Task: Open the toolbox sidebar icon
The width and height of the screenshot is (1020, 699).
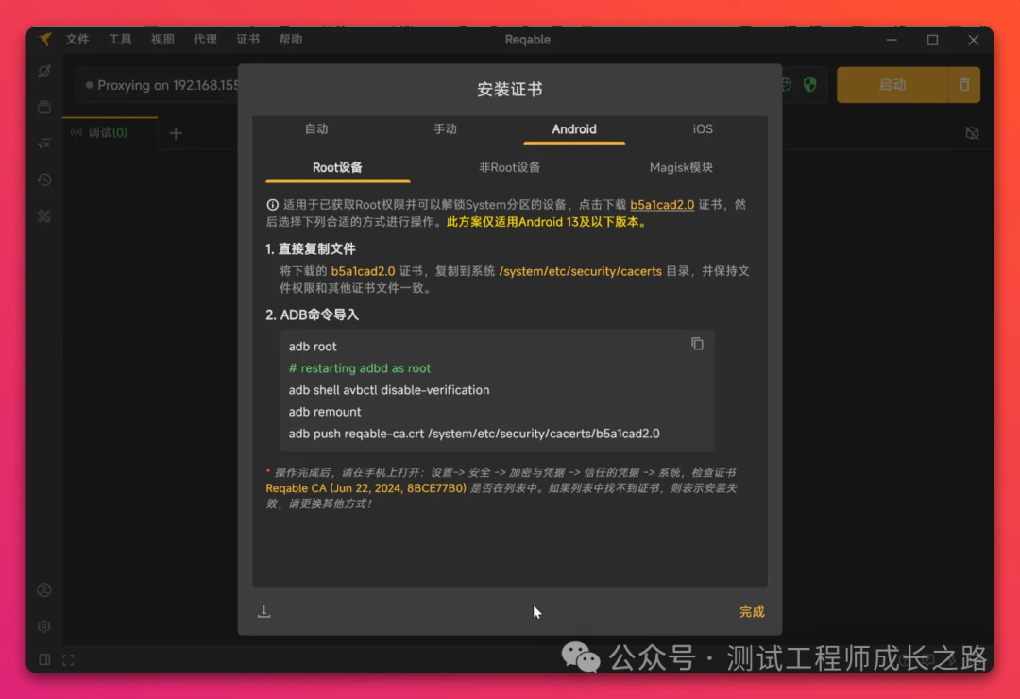Action: tap(44, 216)
